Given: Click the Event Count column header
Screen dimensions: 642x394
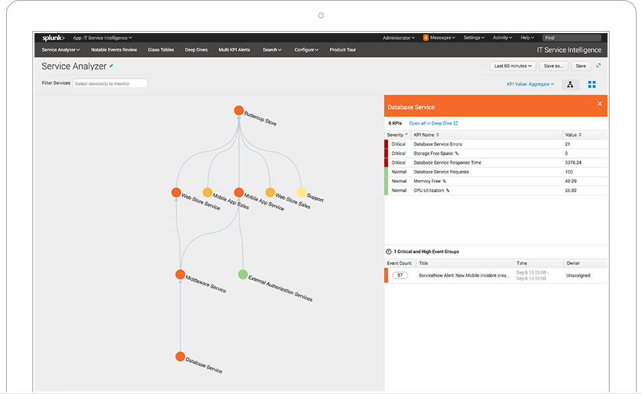Looking at the screenshot, I should click(399, 263).
